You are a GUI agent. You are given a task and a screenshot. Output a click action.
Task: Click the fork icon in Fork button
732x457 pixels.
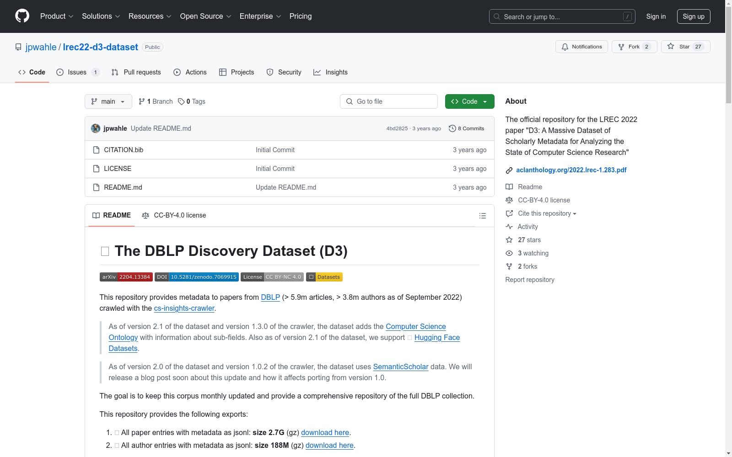pyautogui.click(x=621, y=47)
